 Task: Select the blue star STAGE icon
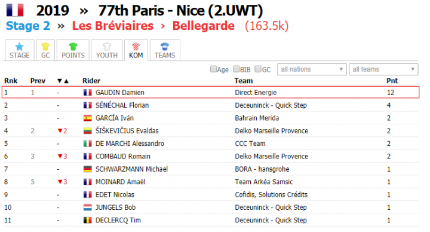(x=20, y=47)
